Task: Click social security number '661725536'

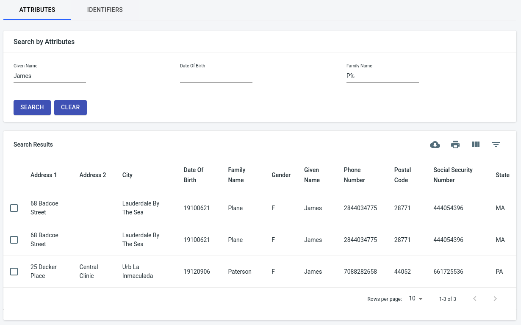Action: (x=448, y=272)
